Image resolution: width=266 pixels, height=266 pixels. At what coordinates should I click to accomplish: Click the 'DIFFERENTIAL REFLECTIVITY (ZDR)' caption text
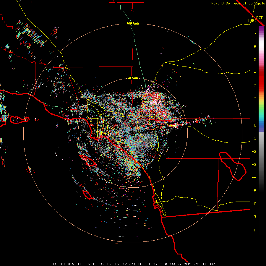coord(94,264)
